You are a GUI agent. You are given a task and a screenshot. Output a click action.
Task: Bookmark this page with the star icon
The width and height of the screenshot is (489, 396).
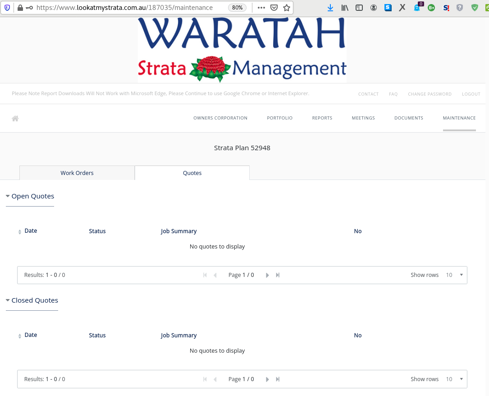(x=287, y=8)
